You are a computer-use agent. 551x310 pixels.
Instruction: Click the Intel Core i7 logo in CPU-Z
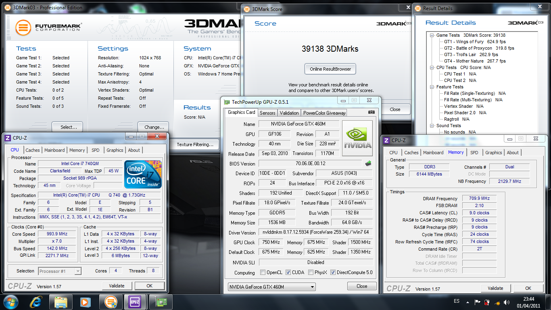click(143, 174)
